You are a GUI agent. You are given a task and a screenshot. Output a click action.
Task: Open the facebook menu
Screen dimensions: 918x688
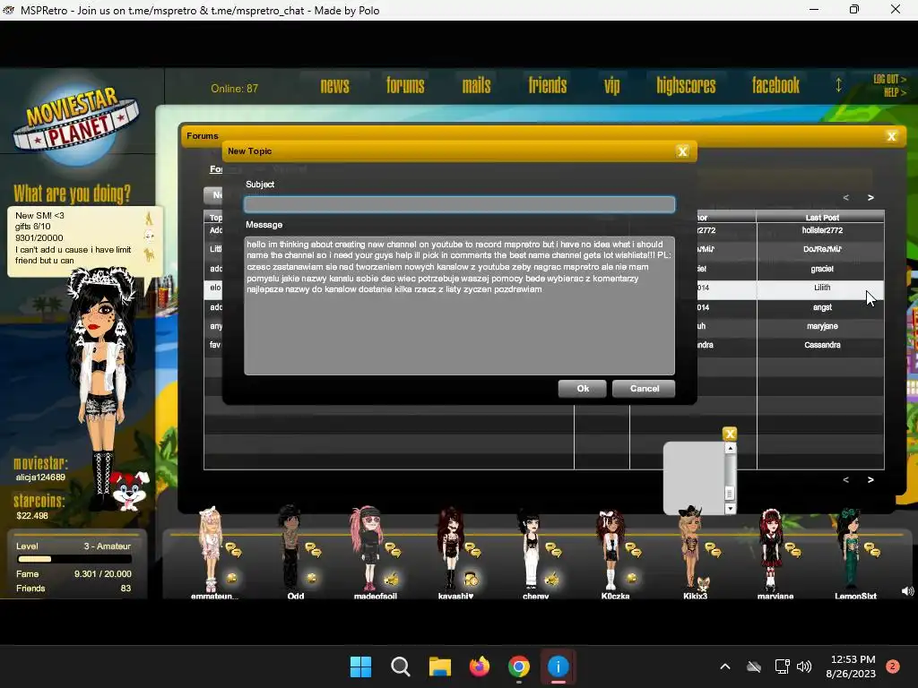pos(775,86)
